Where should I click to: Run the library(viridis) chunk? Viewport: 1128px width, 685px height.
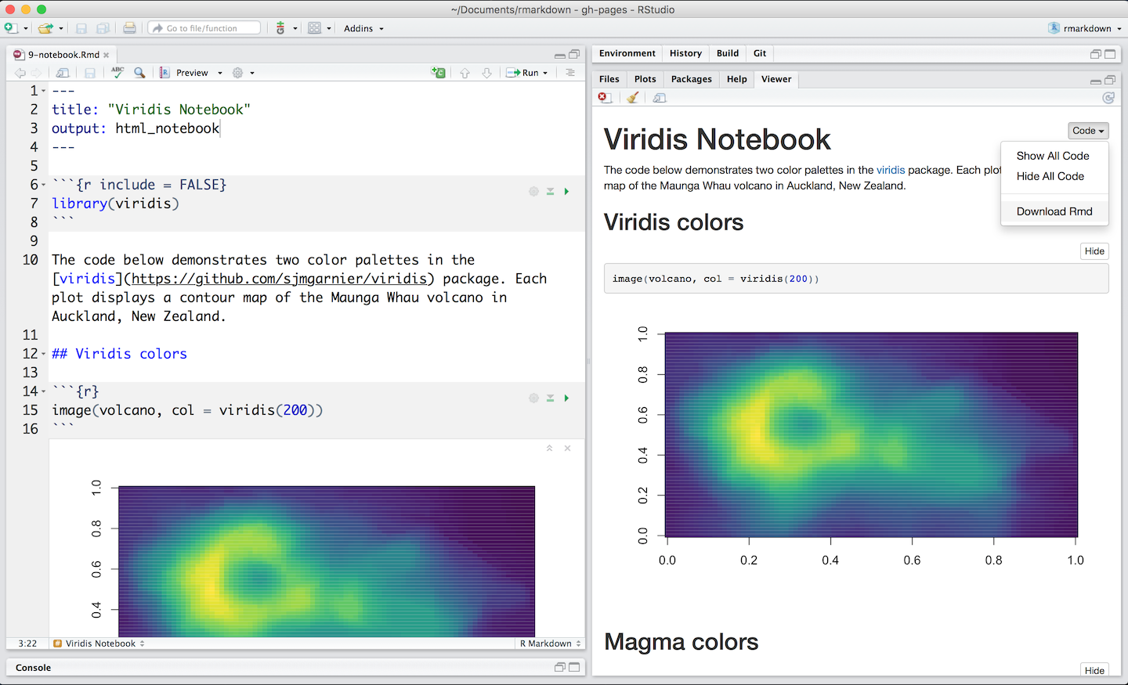click(566, 192)
